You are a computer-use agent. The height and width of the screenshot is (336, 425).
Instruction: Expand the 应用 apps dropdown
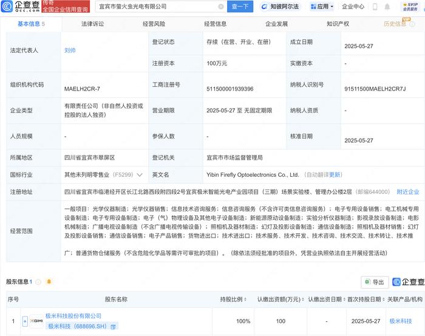(322, 7)
